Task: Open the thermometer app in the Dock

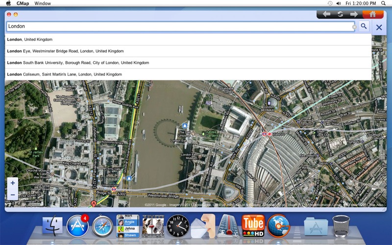Action: click(228, 226)
